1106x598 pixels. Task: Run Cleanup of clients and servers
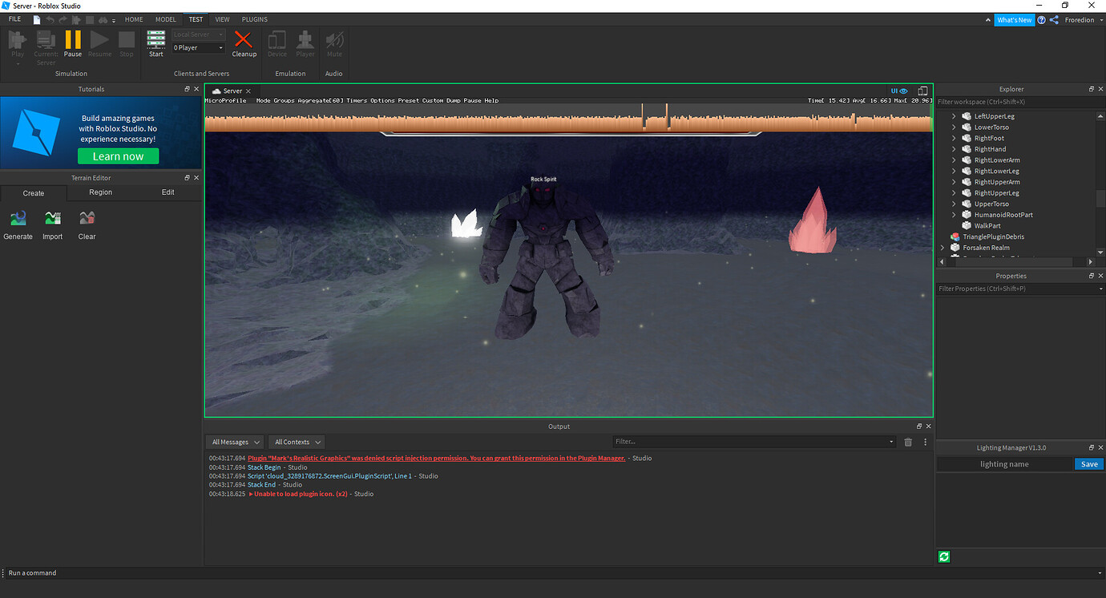tap(244, 44)
